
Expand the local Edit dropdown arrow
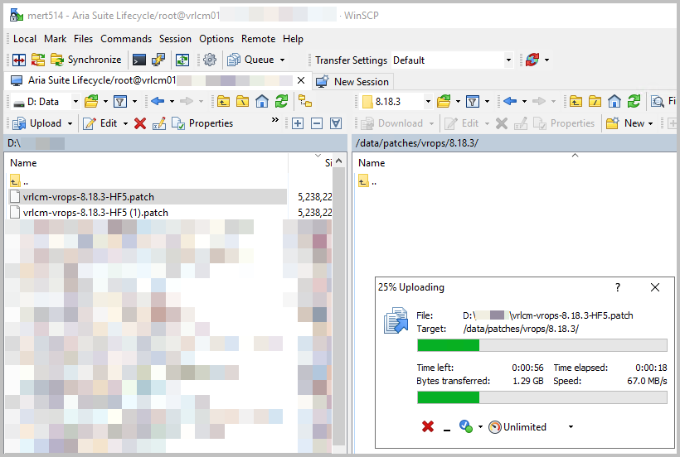pyautogui.click(x=125, y=123)
